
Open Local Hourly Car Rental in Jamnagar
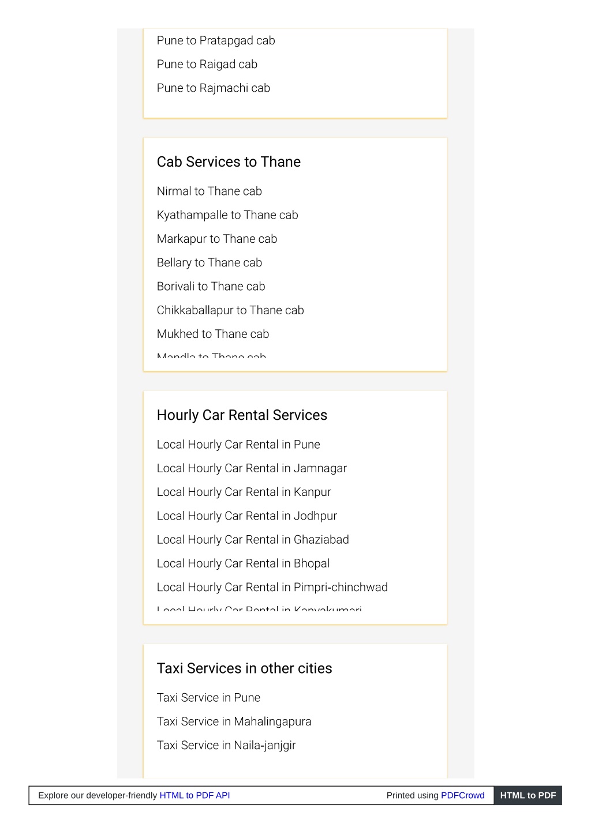pyautogui.click(x=252, y=468)
